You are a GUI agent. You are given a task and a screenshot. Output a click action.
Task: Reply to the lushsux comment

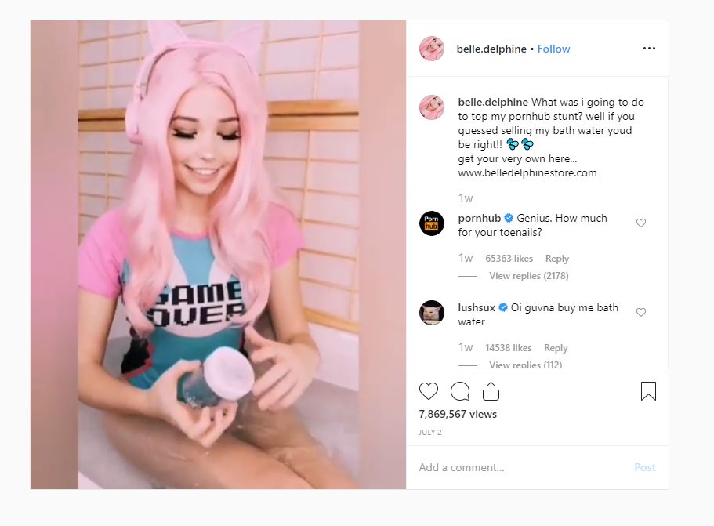[556, 347]
